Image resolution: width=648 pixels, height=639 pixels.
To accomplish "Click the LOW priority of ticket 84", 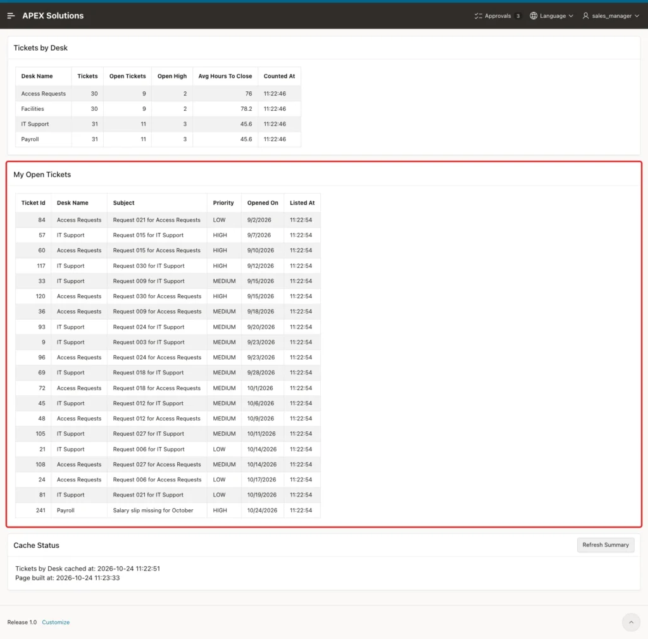I will coord(219,220).
